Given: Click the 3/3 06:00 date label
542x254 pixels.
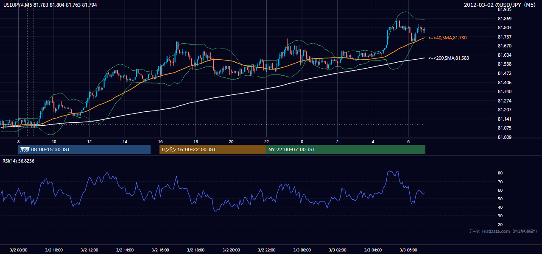Looking at the screenshot, I should pos(408,250).
